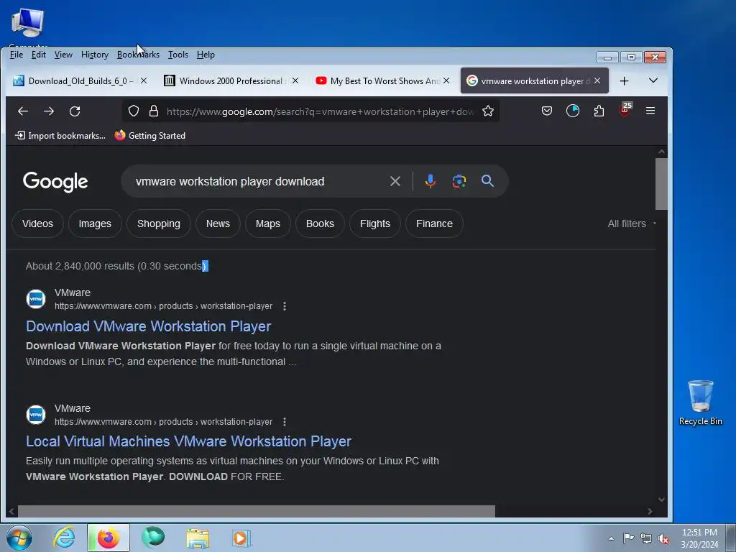Close the vmware workstation player tab
Viewport: 736px width, 552px height.
click(x=597, y=80)
